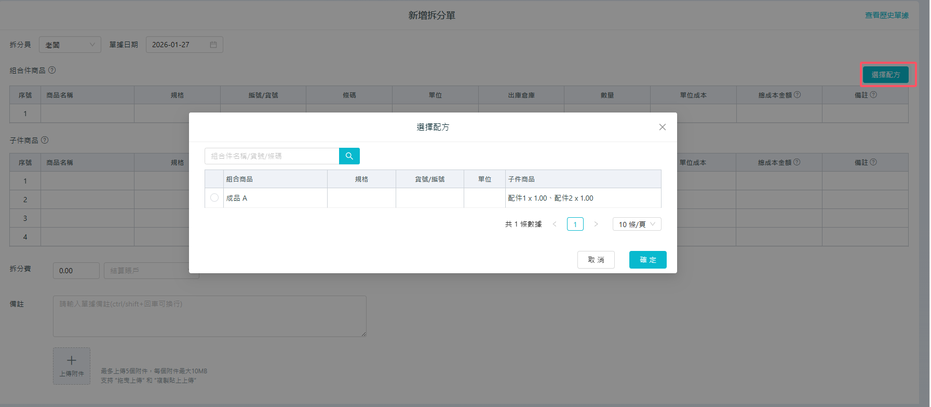
Task: Click the 組合件名稱 search input field
Action: click(x=272, y=156)
